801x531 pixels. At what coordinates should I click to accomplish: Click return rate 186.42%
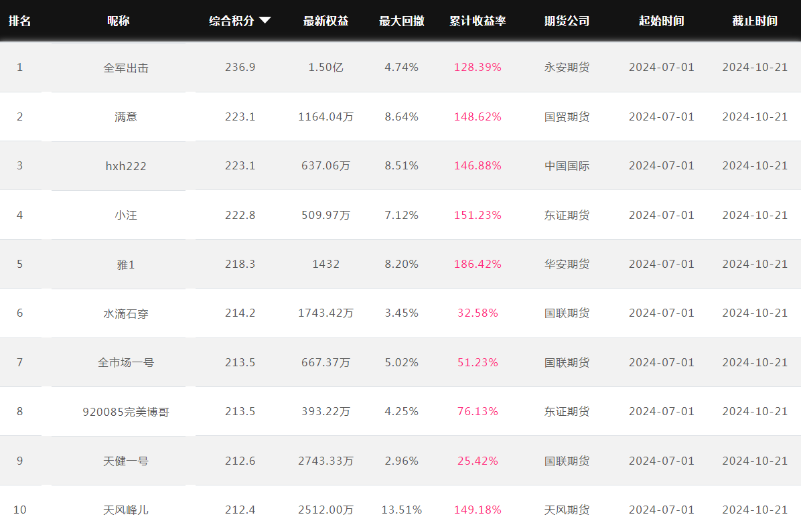coord(478,264)
